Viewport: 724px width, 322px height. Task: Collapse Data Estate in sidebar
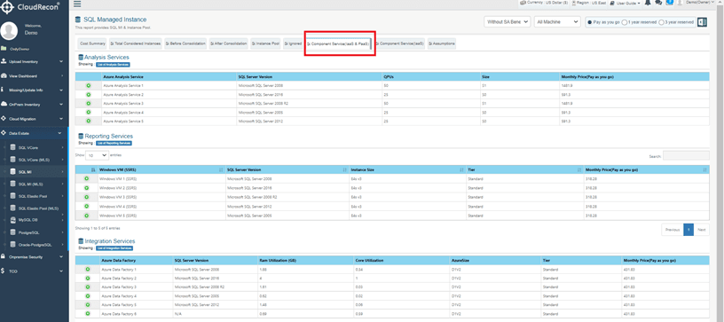(34, 133)
